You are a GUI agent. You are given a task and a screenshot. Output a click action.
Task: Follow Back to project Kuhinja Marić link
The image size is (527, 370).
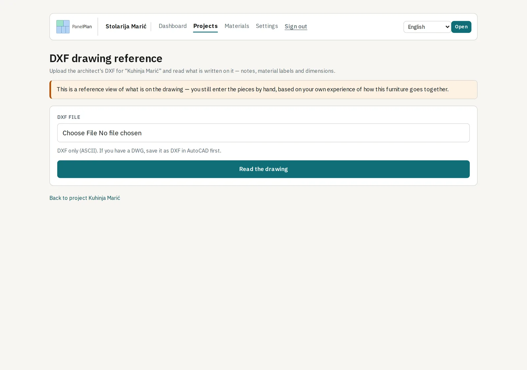85,198
